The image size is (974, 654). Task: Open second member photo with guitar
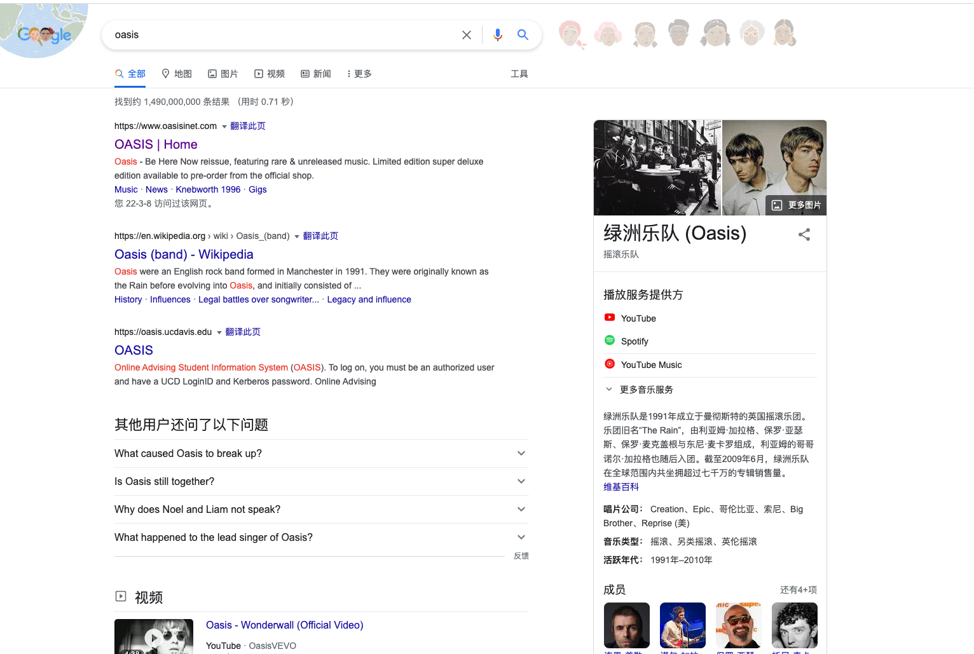point(683,625)
